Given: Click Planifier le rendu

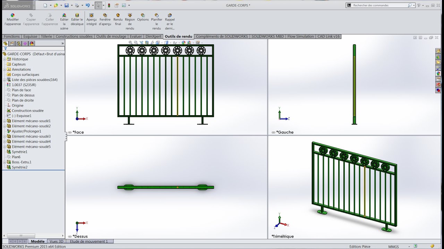Looking at the screenshot, I should point(156,22).
